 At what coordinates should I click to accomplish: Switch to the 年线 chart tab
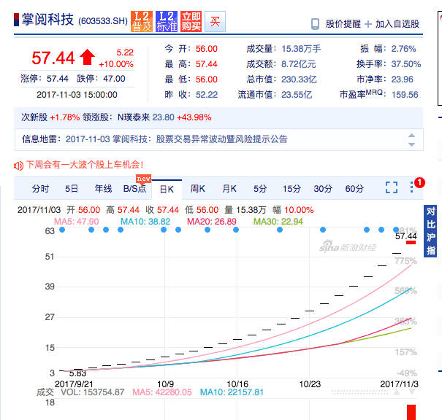[103, 188]
